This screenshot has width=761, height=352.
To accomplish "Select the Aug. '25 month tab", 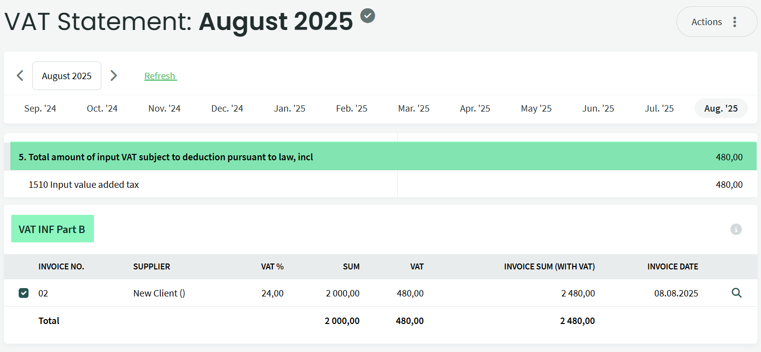I will tap(721, 109).
